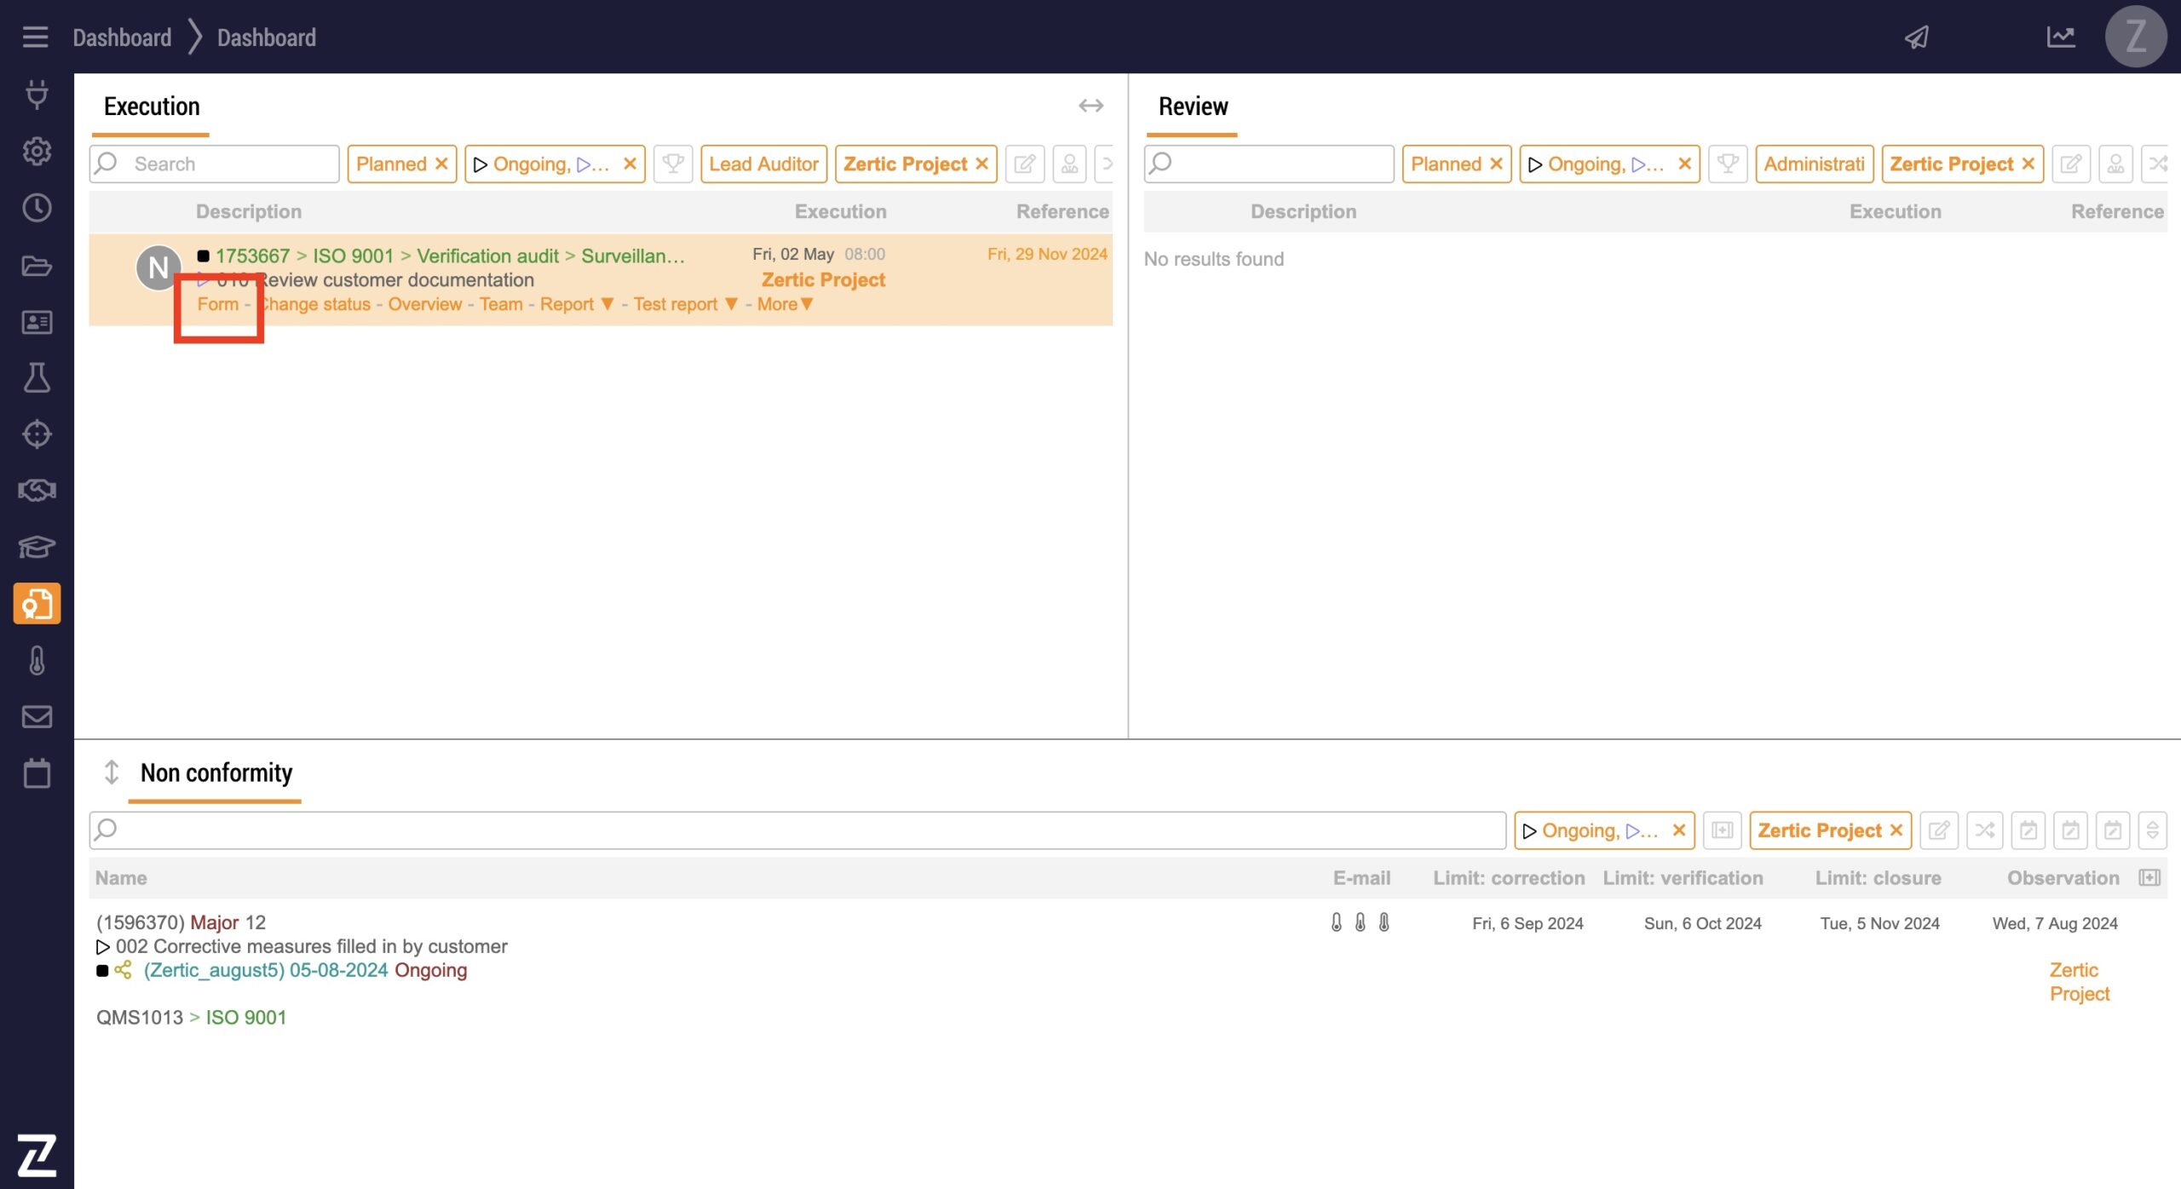Click the plug icon in sidebar
This screenshot has height=1189, width=2181.
click(x=37, y=94)
